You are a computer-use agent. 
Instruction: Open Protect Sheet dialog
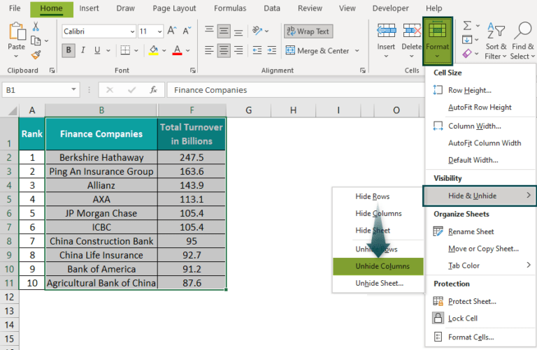tap(480, 301)
